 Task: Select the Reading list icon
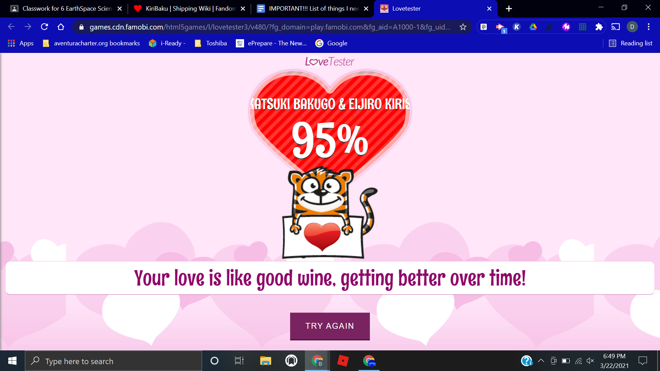(613, 43)
